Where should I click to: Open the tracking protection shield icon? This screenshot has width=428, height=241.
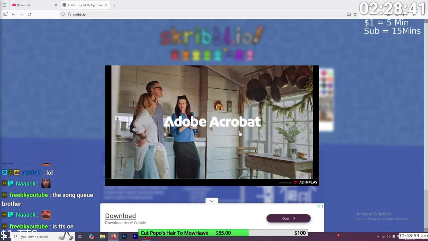tap(63, 14)
